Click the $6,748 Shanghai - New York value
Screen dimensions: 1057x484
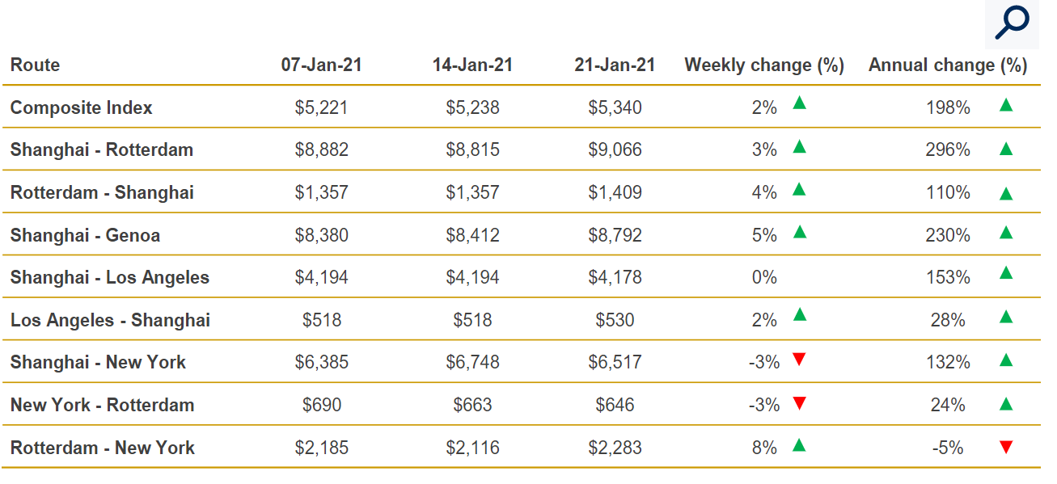tap(472, 363)
